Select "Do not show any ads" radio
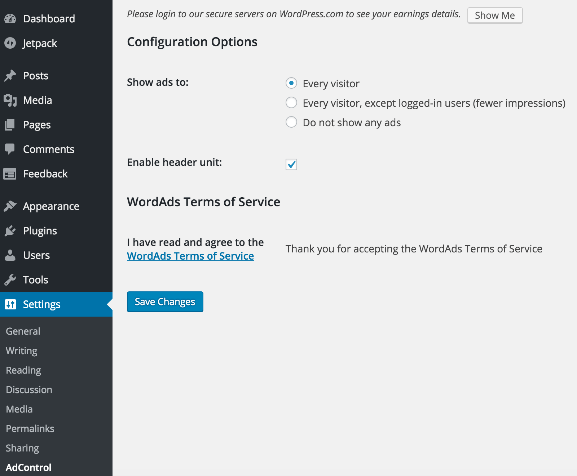Viewport: 577px width, 476px height. point(291,122)
